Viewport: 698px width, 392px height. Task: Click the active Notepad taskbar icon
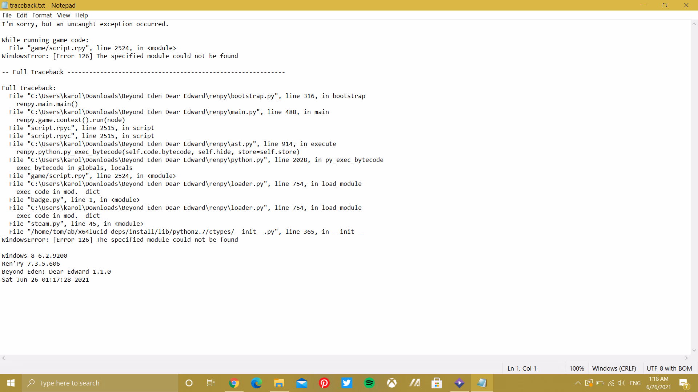point(482,383)
